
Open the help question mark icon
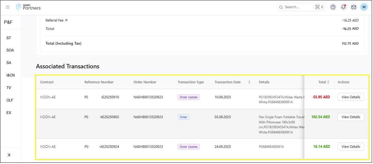pos(333,7)
